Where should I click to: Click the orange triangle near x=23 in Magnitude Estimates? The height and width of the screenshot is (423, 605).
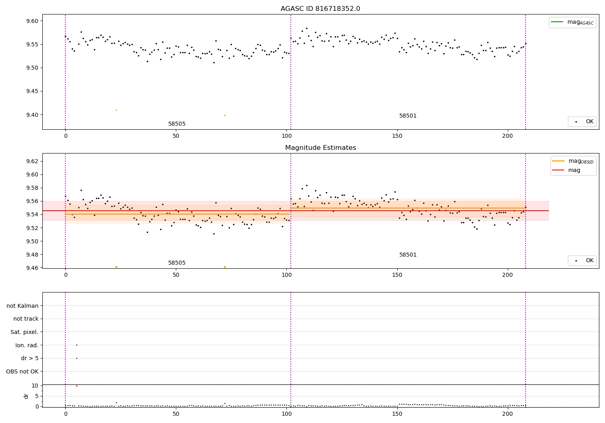(116, 267)
